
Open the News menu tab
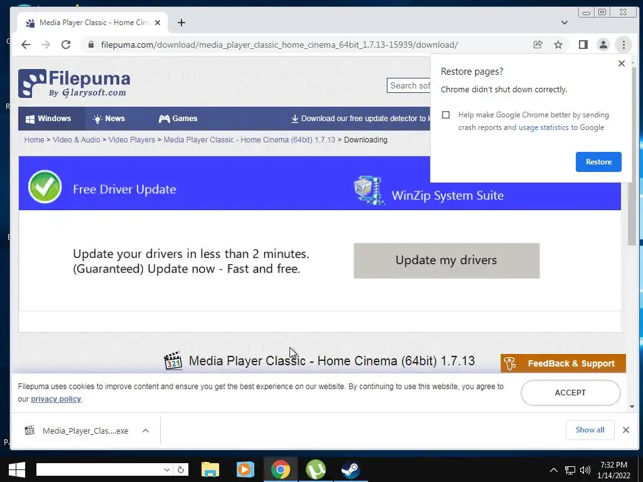109,119
